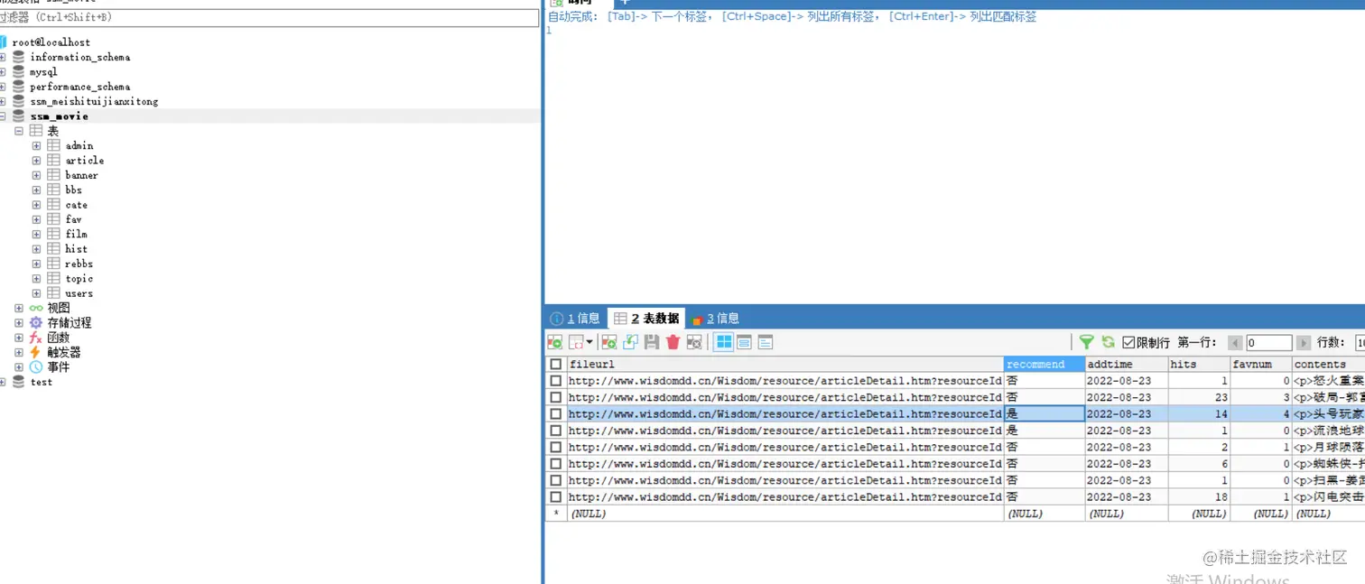Click the export table data icon
Screen dimensions: 1365x584
[x=554, y=342]
